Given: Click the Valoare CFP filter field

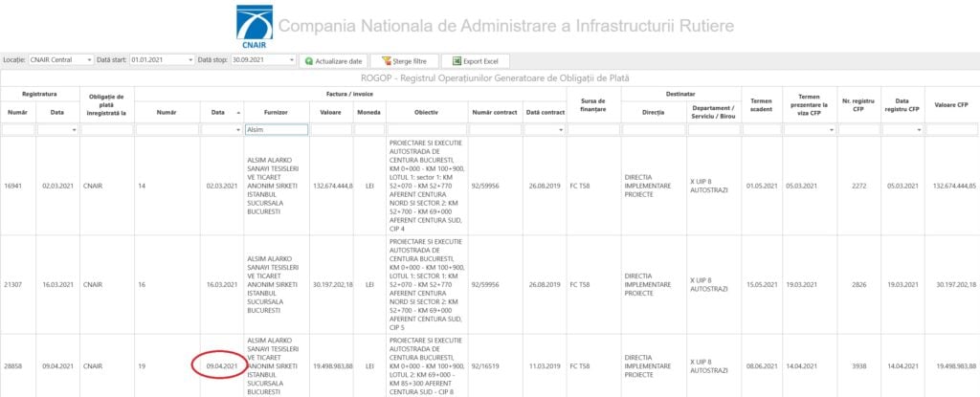Looking at the screenshot, I should click(x=952, y=129).
